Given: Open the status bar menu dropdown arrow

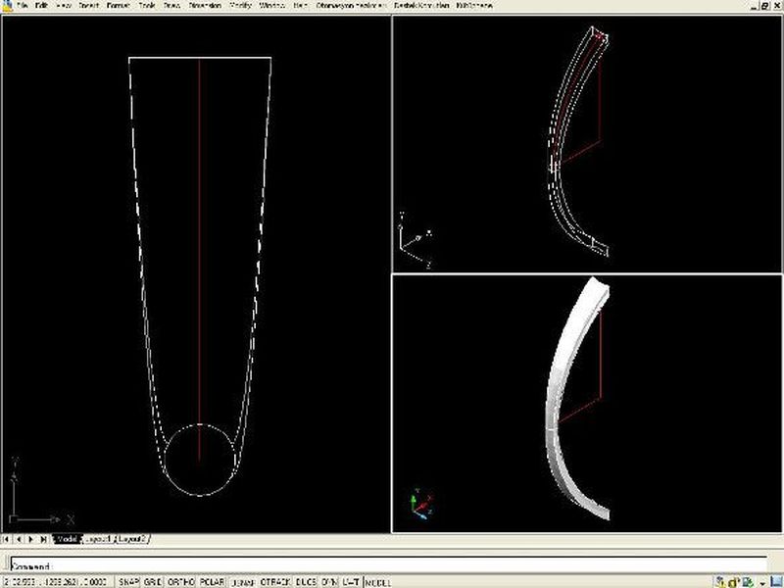Looking at the screenshot, I should (x=761, y=582).
